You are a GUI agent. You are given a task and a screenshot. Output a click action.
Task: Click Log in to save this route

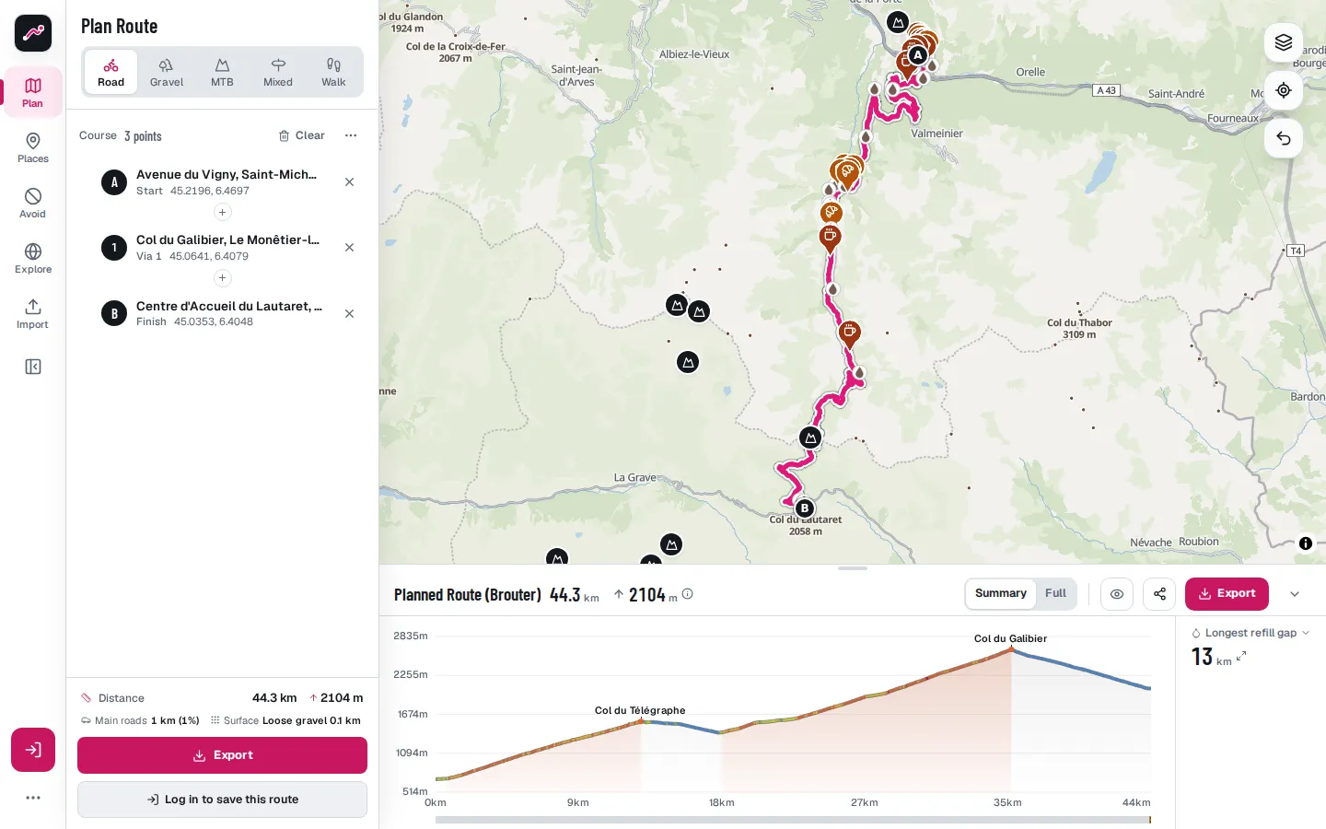pyautogui.click(x=222, y=800)
